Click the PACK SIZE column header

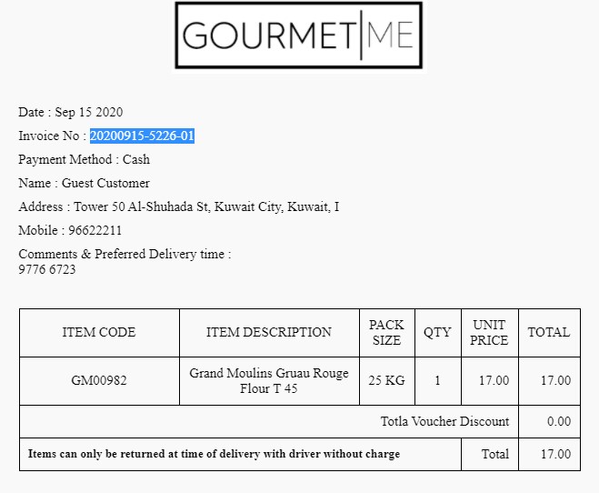pyautogui.click(x=386, y=333)
